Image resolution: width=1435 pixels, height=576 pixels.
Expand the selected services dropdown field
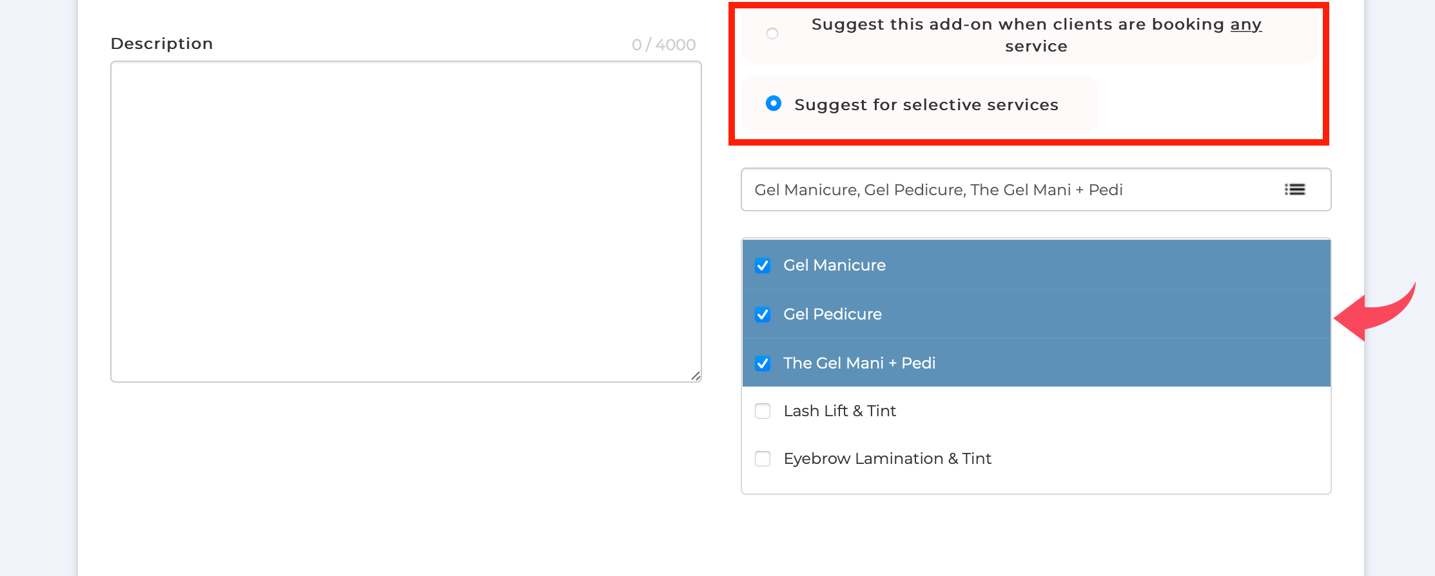pyautogui.click(x=1036, y=189)
